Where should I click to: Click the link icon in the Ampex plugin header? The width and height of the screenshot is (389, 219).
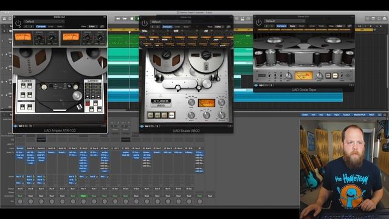[102, 26]
